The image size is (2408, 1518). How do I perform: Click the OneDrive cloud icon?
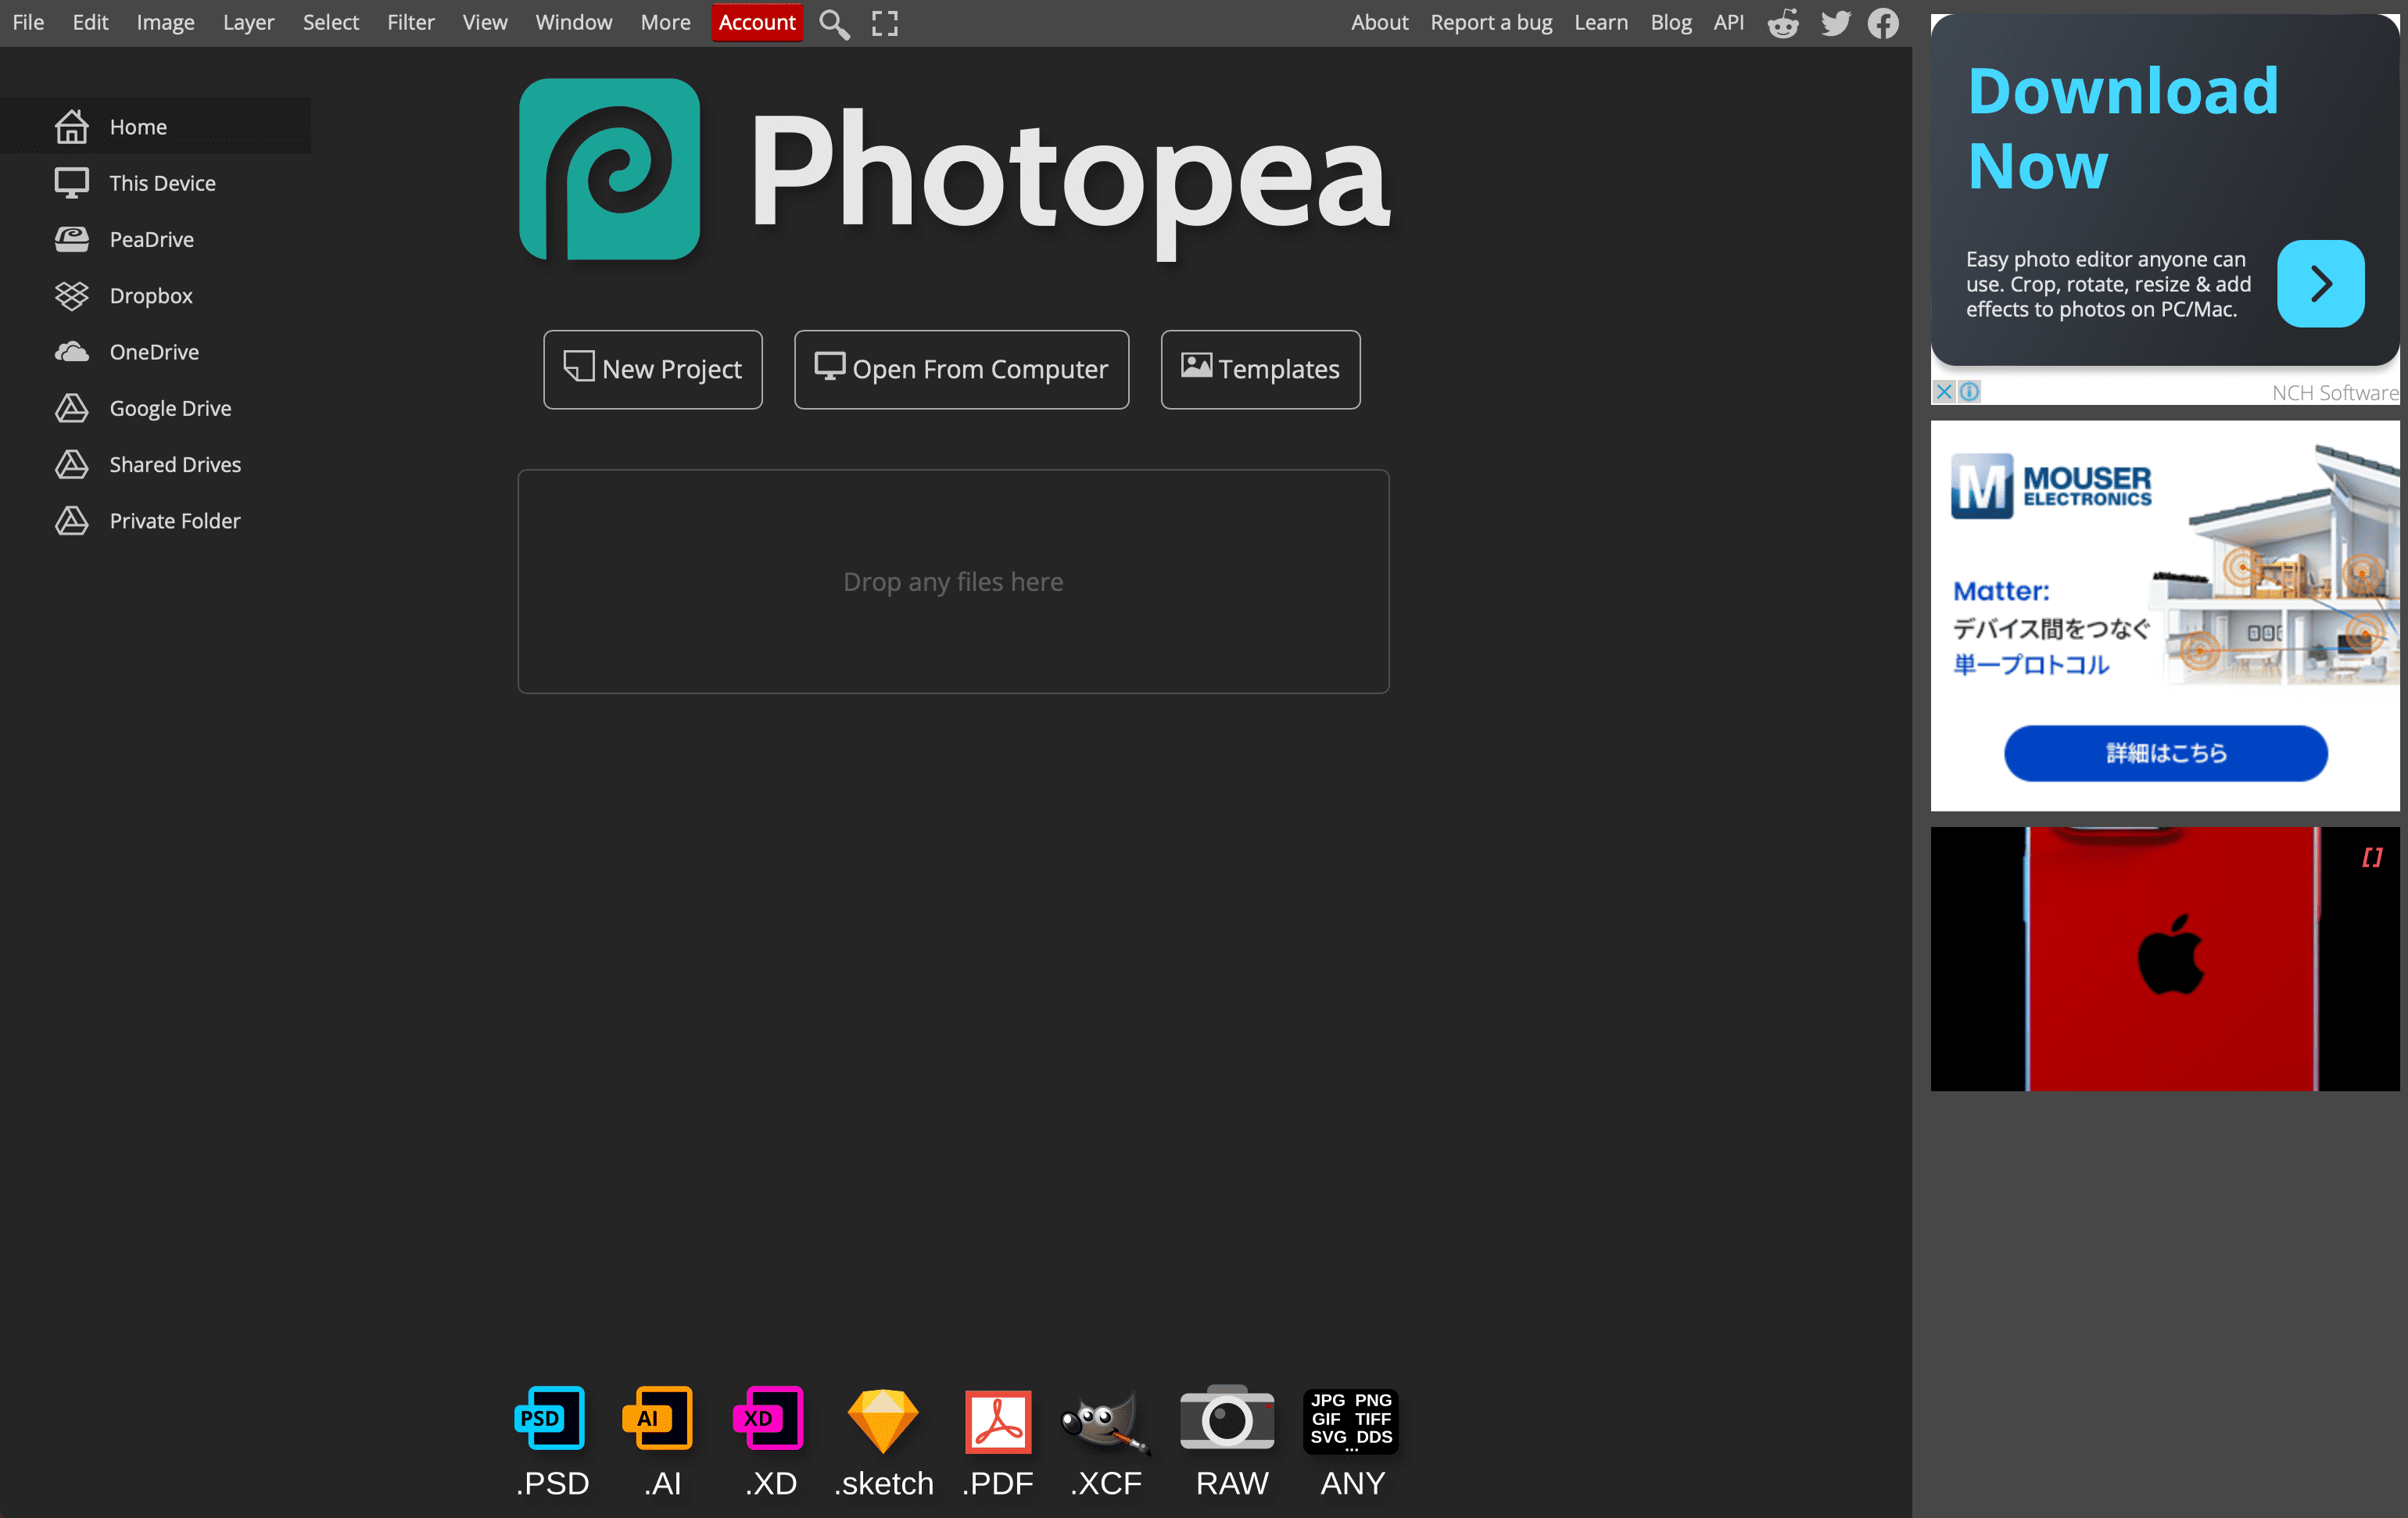71,352
